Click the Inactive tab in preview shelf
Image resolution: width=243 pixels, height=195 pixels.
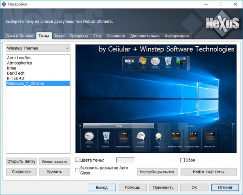point(190,126)
